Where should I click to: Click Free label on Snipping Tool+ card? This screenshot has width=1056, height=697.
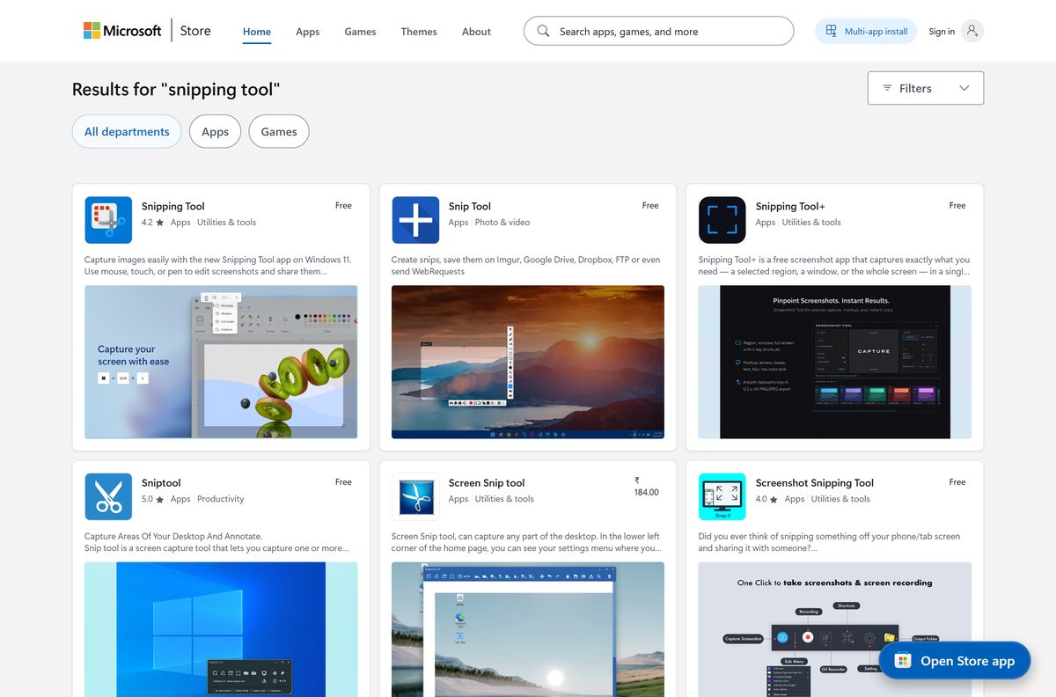[957, 205]
